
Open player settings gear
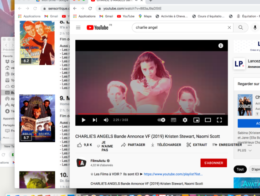click(185, 120)
